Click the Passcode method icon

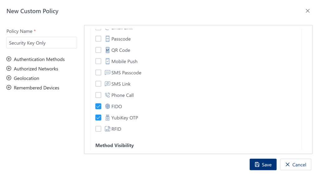tap(107, 39)
